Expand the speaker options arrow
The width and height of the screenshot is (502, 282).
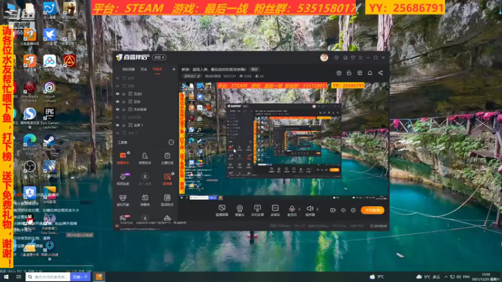(318, 209)
